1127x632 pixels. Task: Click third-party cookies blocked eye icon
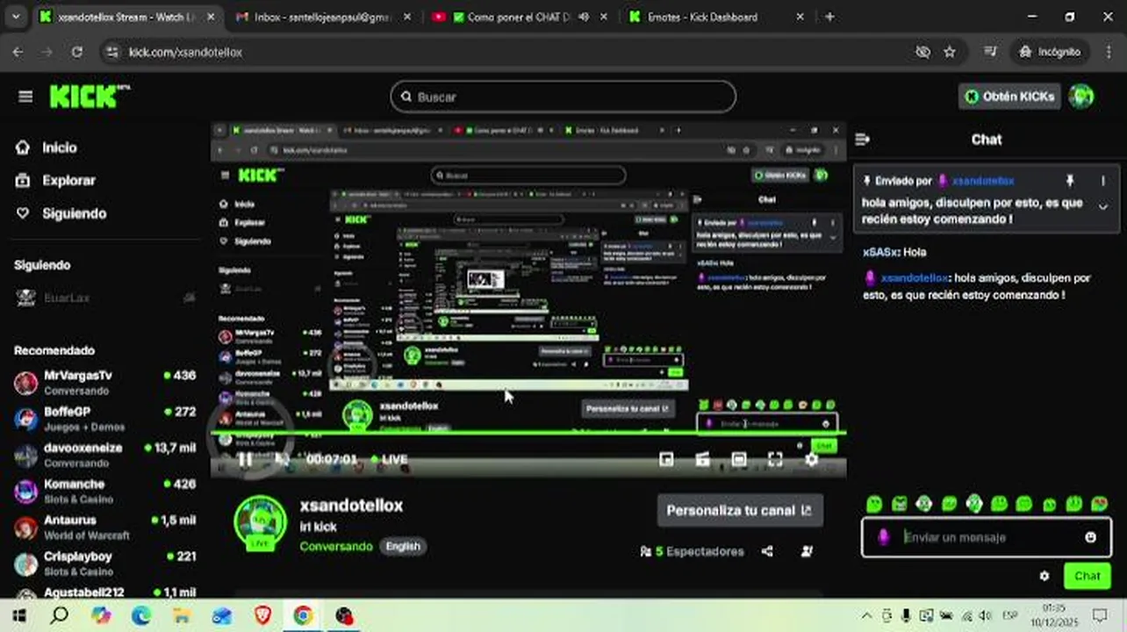[922, 52]
